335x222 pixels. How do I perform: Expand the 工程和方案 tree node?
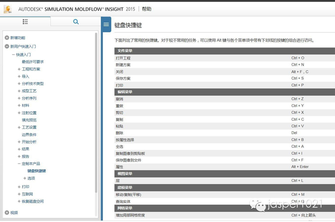pyautogui.click(x=19, y=70)
